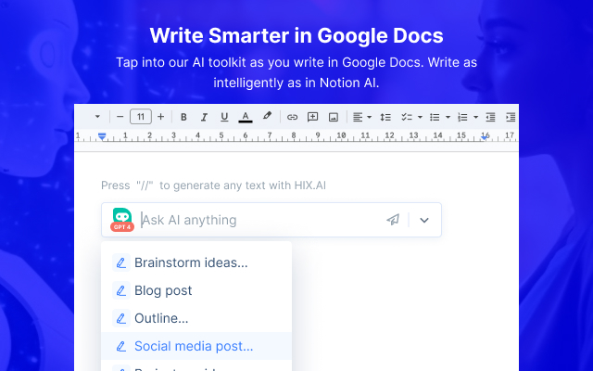593x371 pixels.
Task: Click the right indent marker on ruler
Action: pyautogui.click(x=485, y=138)
